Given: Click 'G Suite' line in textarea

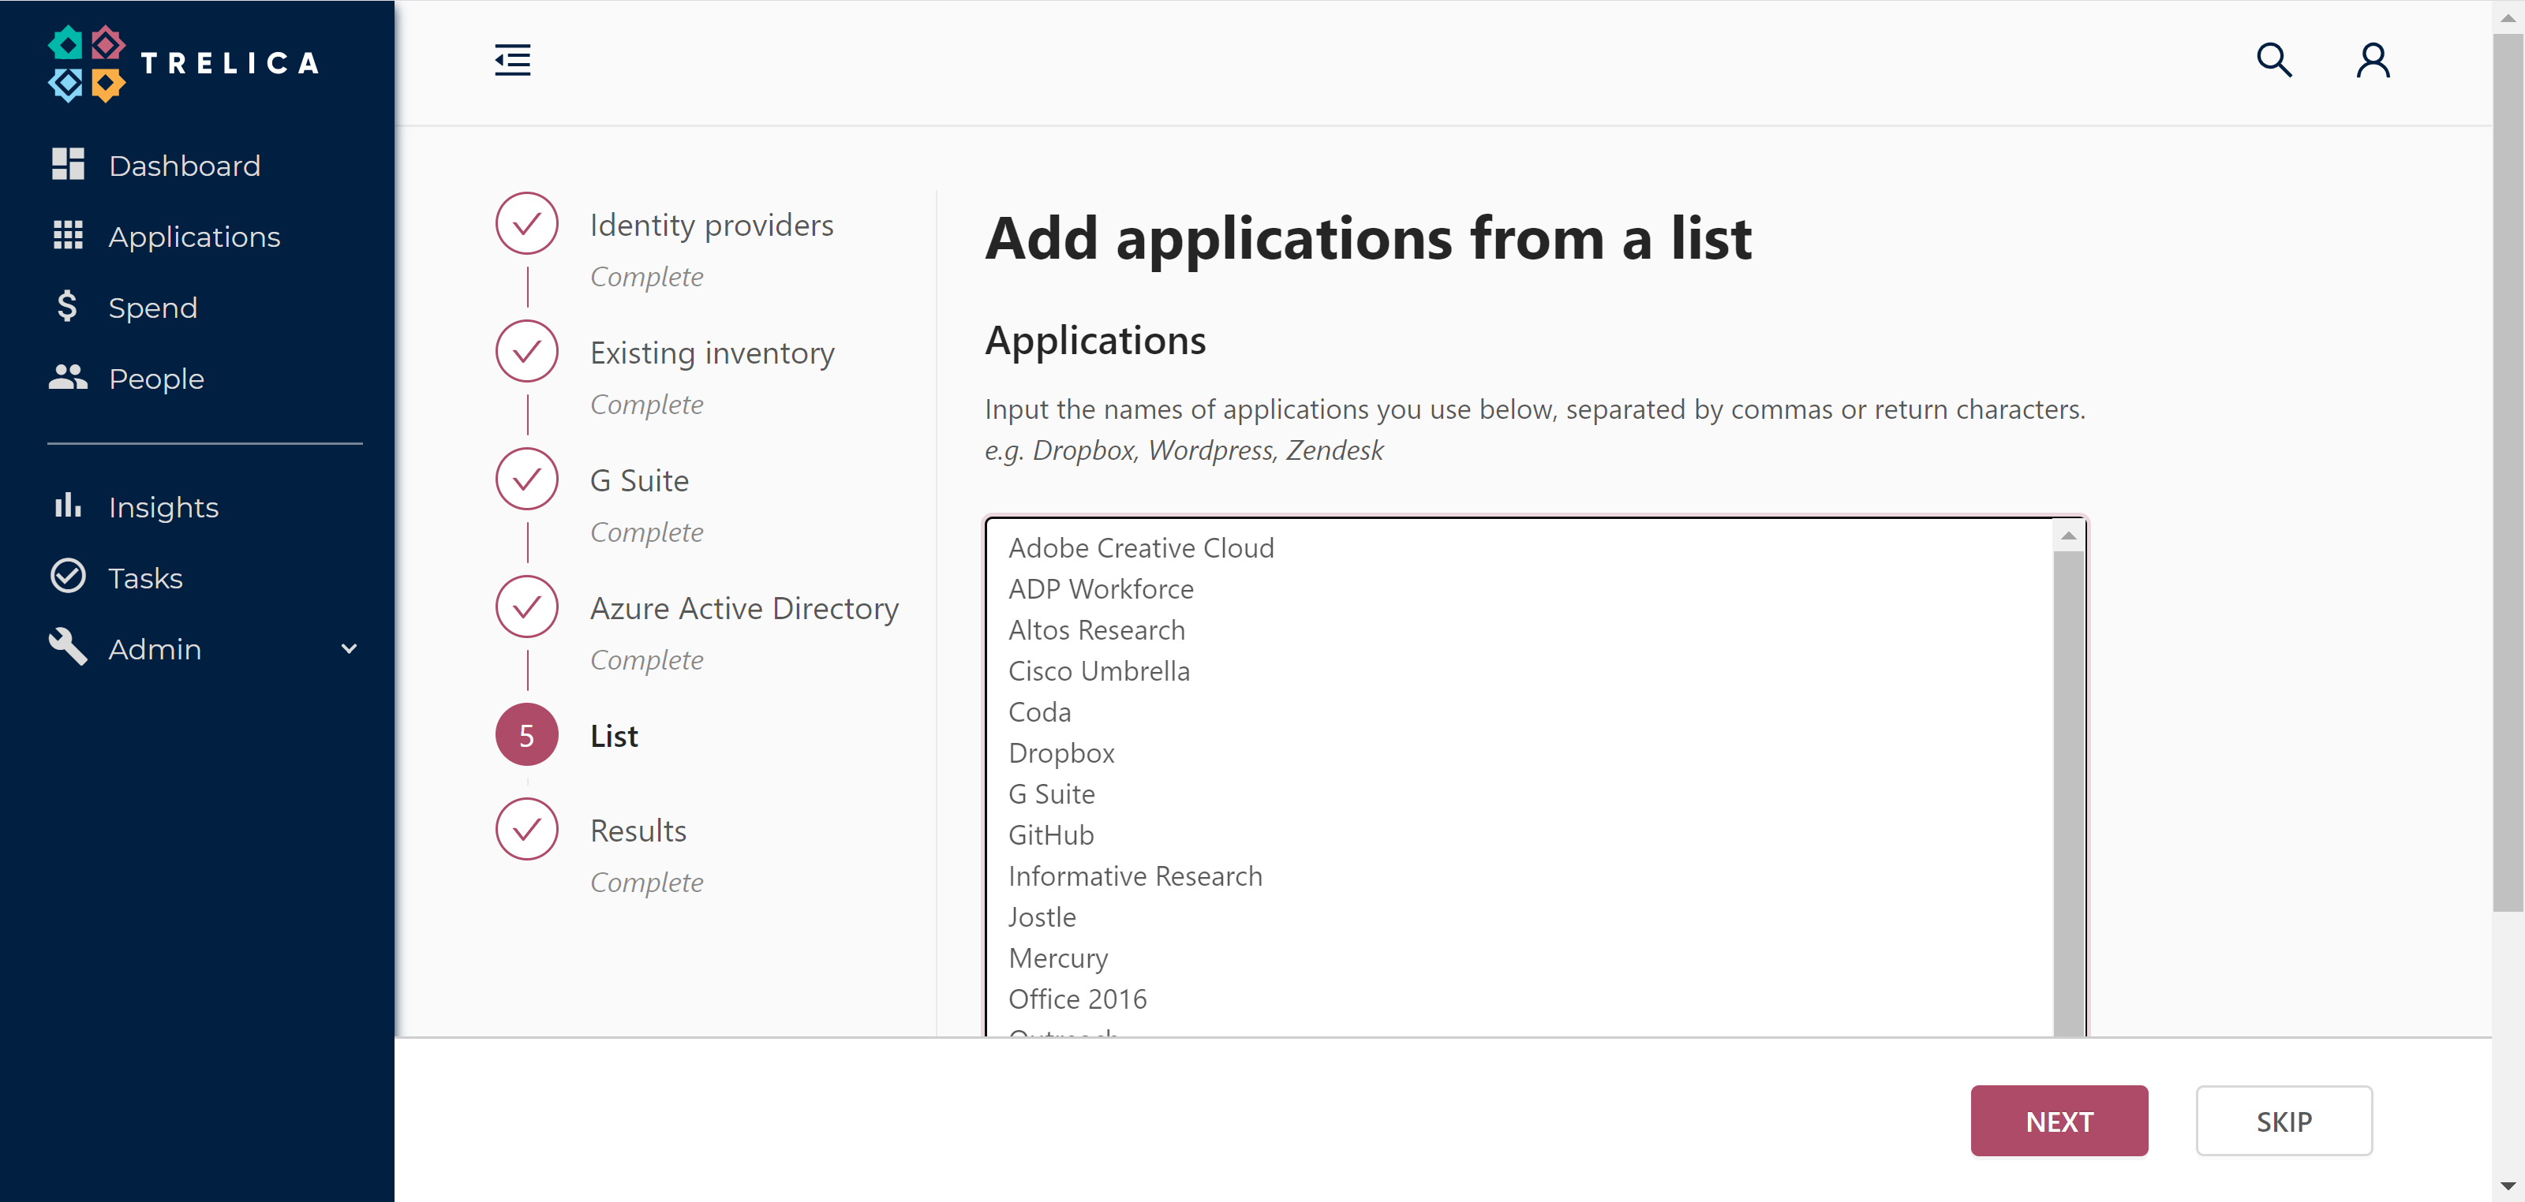Looking at the screenshot, I should pos(1052,794).
